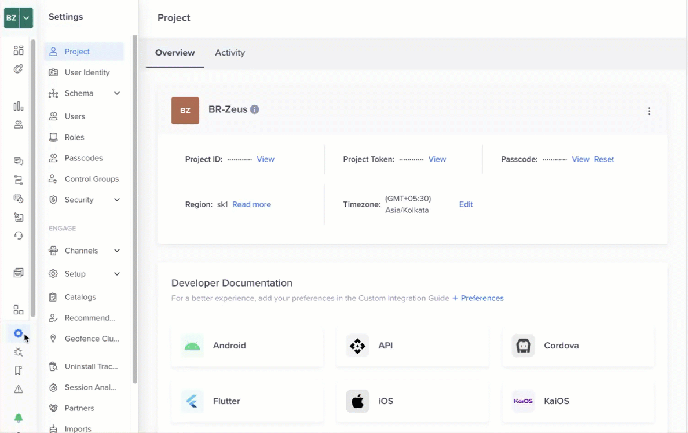Click the settings sidebar scrollbar

135,209
